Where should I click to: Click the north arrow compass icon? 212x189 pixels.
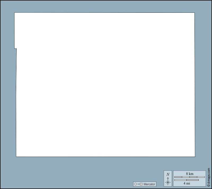point(168,178)
